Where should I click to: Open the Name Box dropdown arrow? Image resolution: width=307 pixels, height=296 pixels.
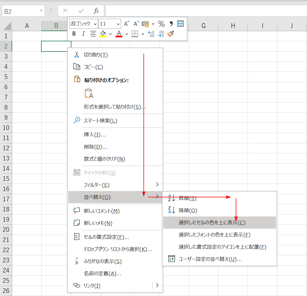click(x=41, y=11)
